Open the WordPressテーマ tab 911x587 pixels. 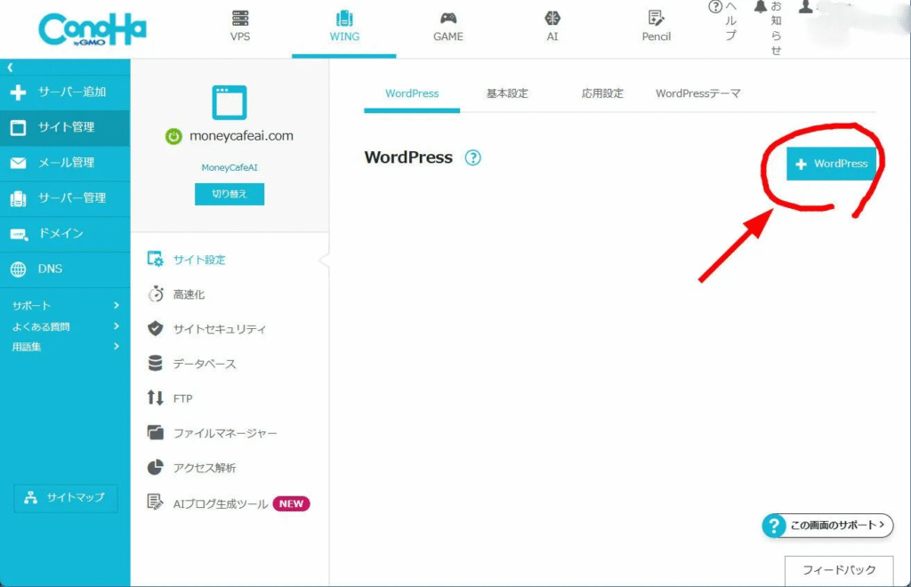click(x=697, y=93)
